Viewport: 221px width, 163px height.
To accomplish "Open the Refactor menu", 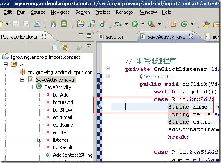I will pyautogui.click(x=125, y=12).
